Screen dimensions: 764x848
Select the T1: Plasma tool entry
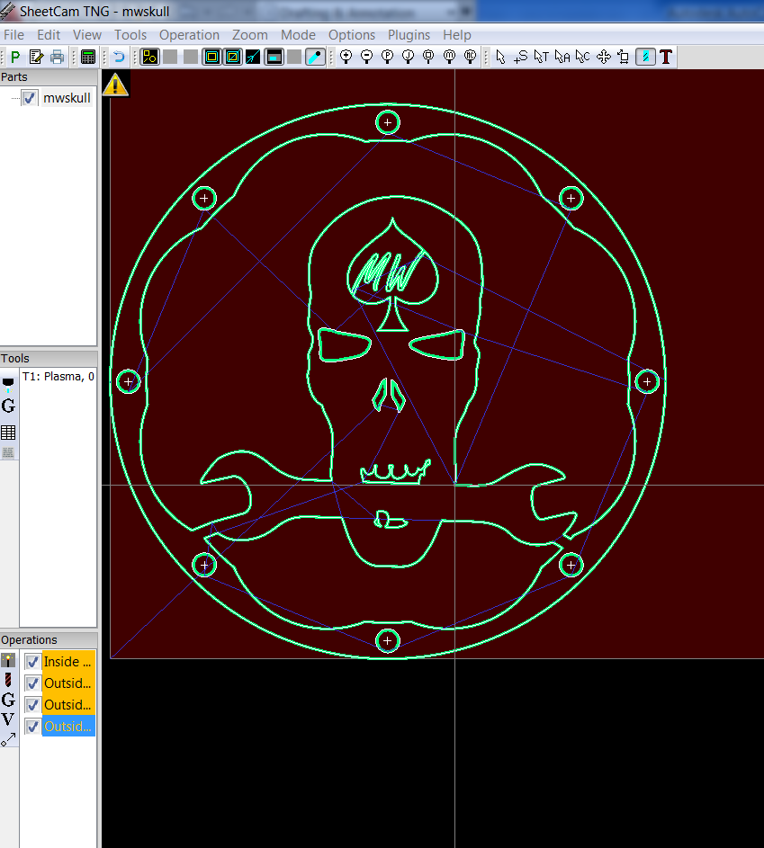point(58,377)
